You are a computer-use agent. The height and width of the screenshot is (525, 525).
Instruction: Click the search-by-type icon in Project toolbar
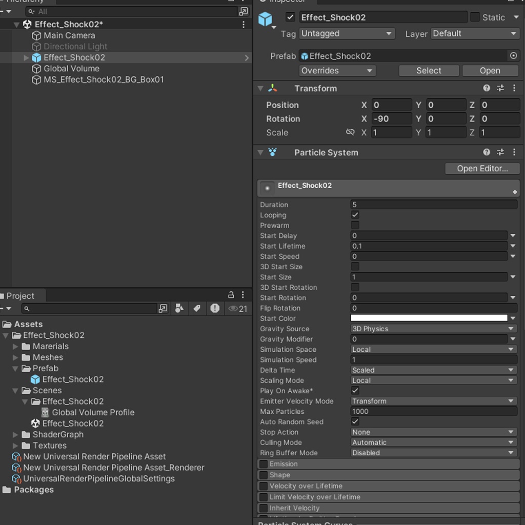pos(180,309)
